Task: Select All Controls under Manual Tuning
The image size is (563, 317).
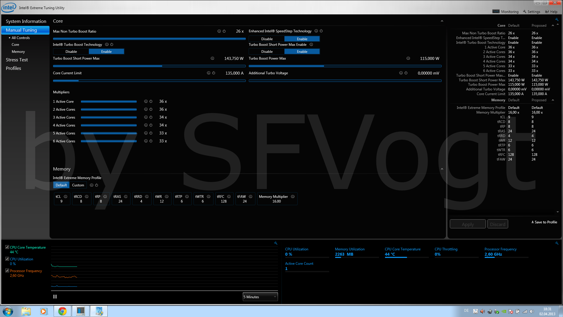Action: point(21,38)
